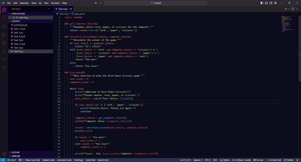301x162 pixels.
Task: Open the Run and Debug view
Action: coord(4,35)
